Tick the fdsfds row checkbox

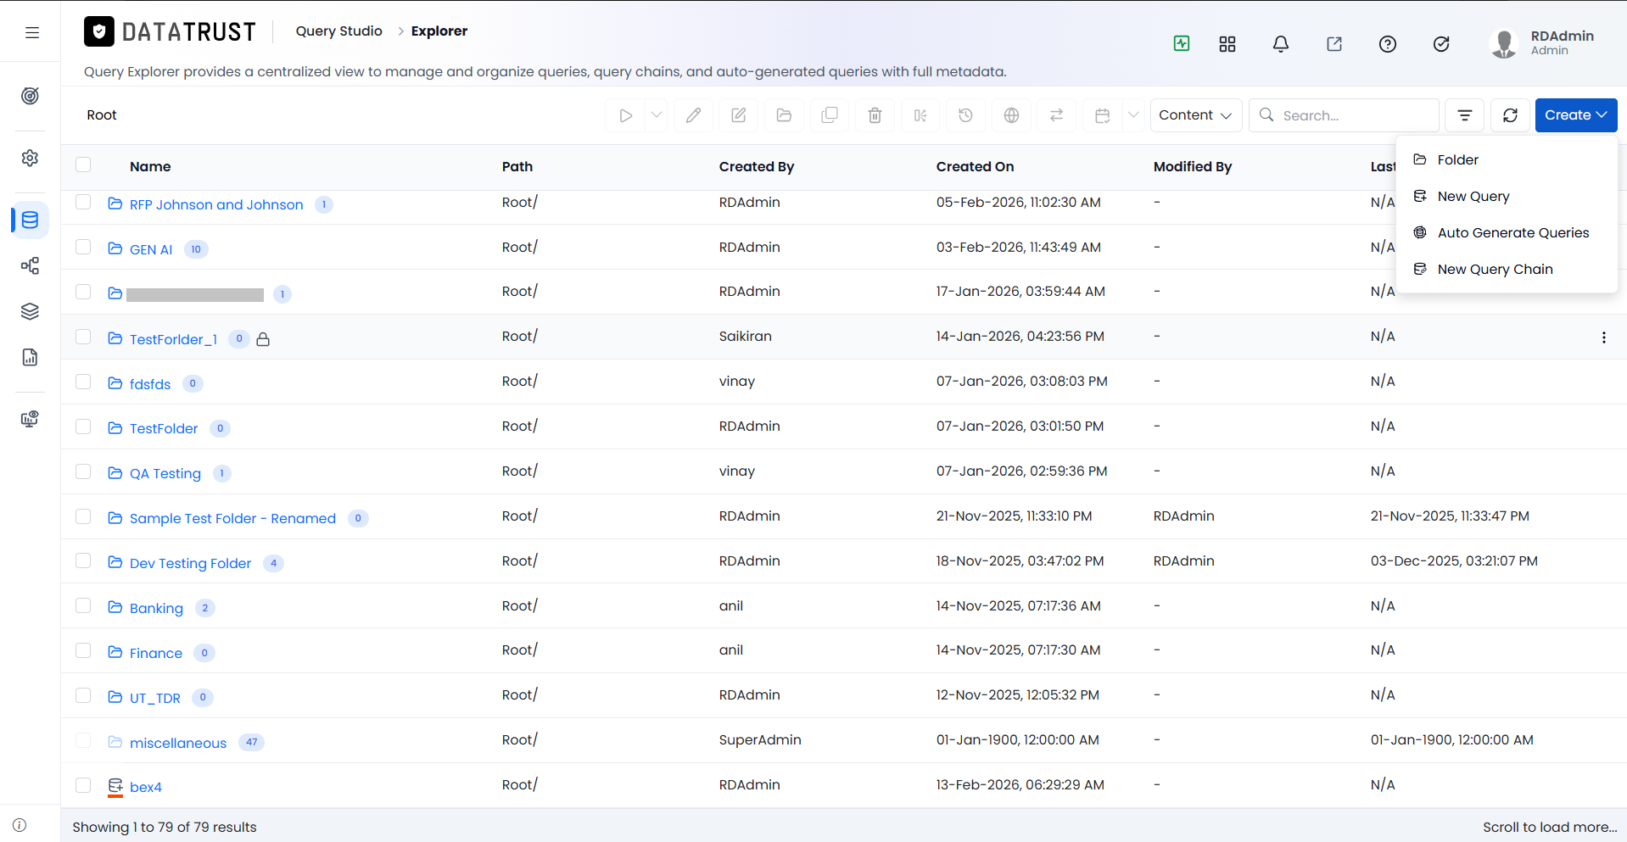tap(83, 382)
